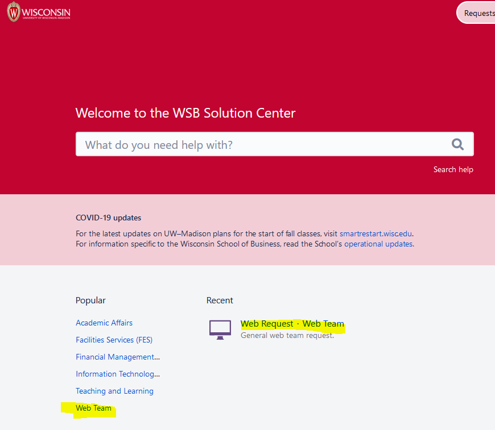Click the Recent section heading

(x=220, y=300)
